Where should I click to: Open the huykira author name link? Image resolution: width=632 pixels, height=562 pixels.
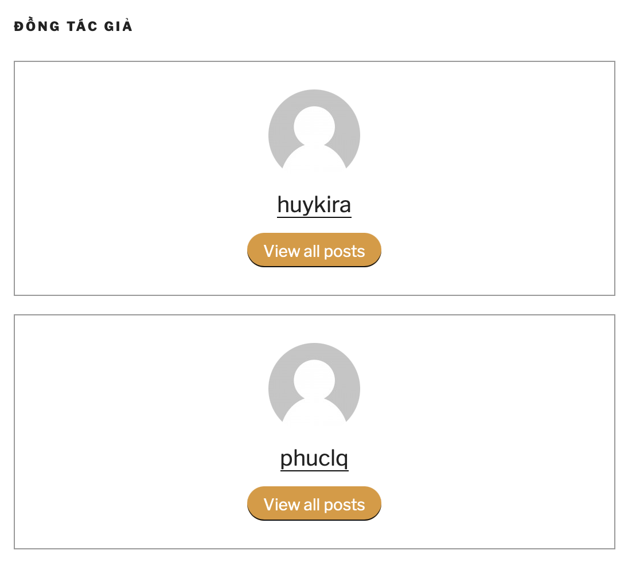314,205
